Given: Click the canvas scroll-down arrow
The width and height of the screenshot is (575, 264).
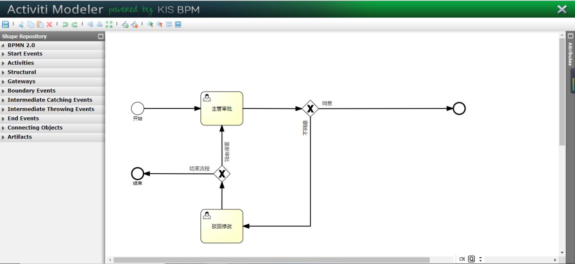Looking at the screenshot, I should tap(562, 253).
